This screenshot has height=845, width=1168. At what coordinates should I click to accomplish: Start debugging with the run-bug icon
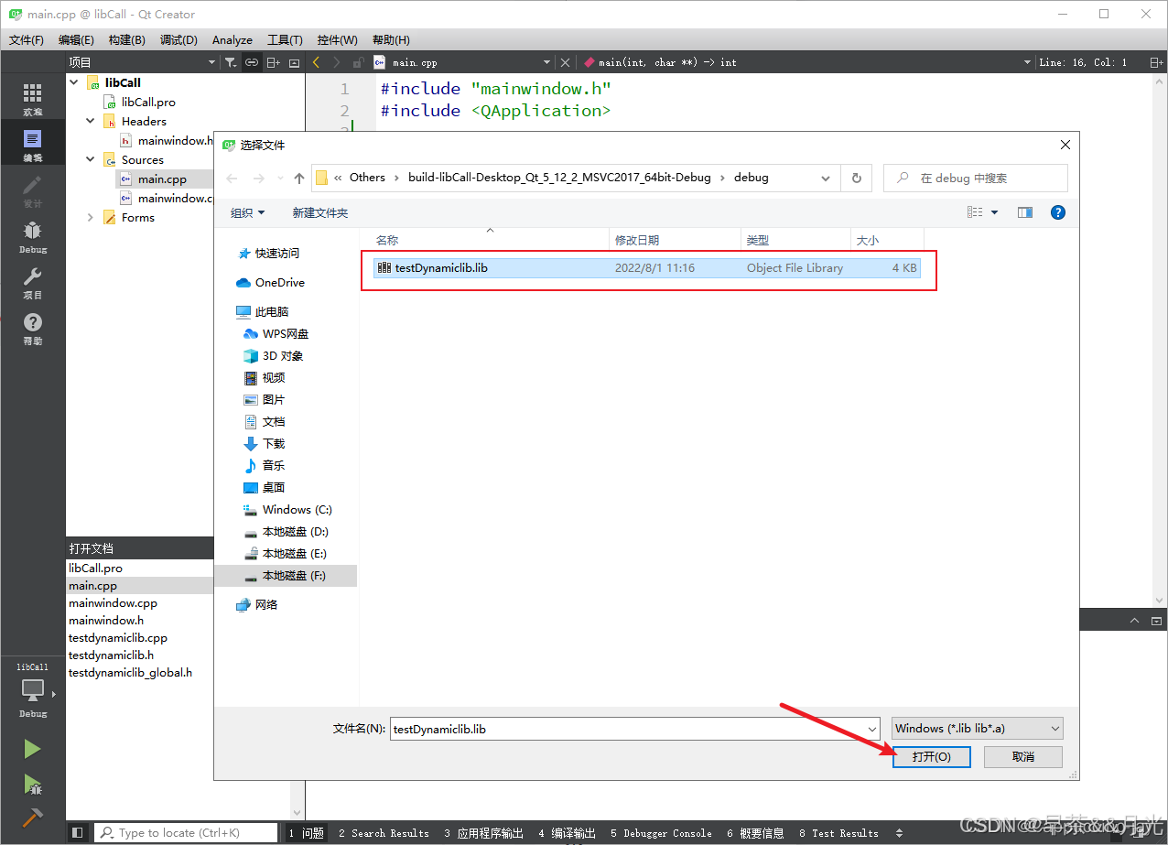click(32, 784)
